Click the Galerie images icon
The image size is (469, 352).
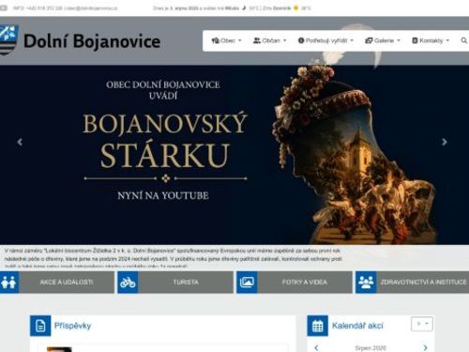point(369,40)
